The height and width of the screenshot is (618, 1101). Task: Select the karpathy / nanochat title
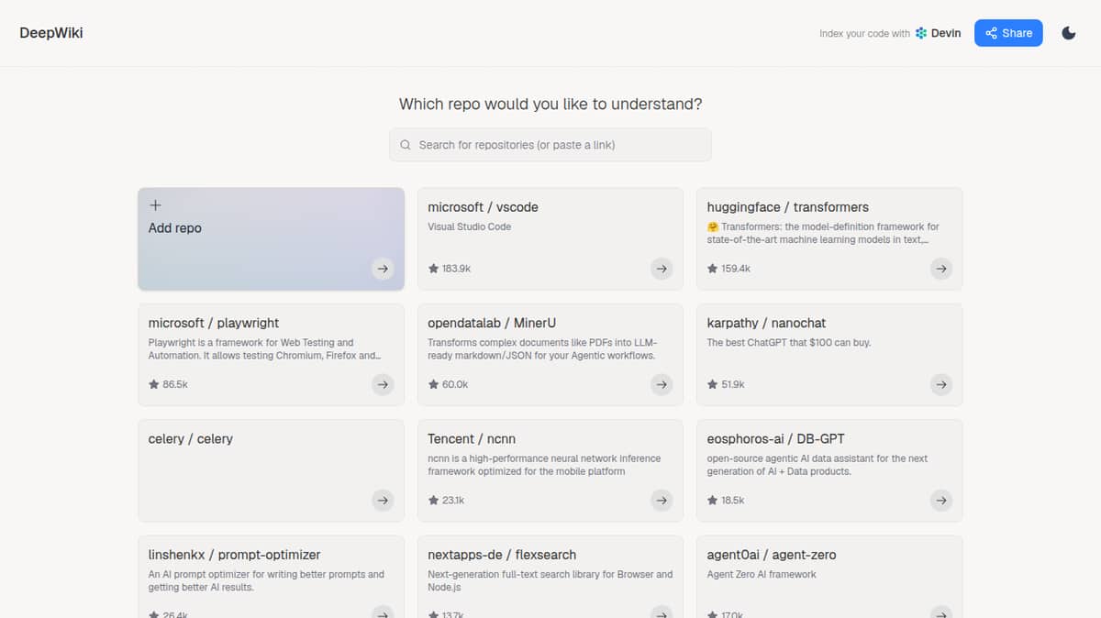click(x=766, y=323)
